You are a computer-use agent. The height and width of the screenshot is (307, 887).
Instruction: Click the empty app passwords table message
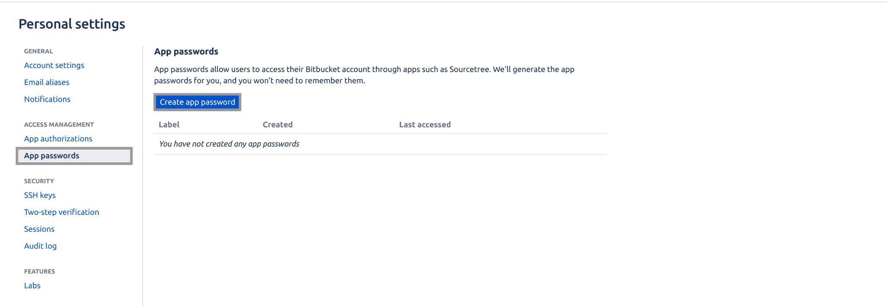tap(229, 144)
